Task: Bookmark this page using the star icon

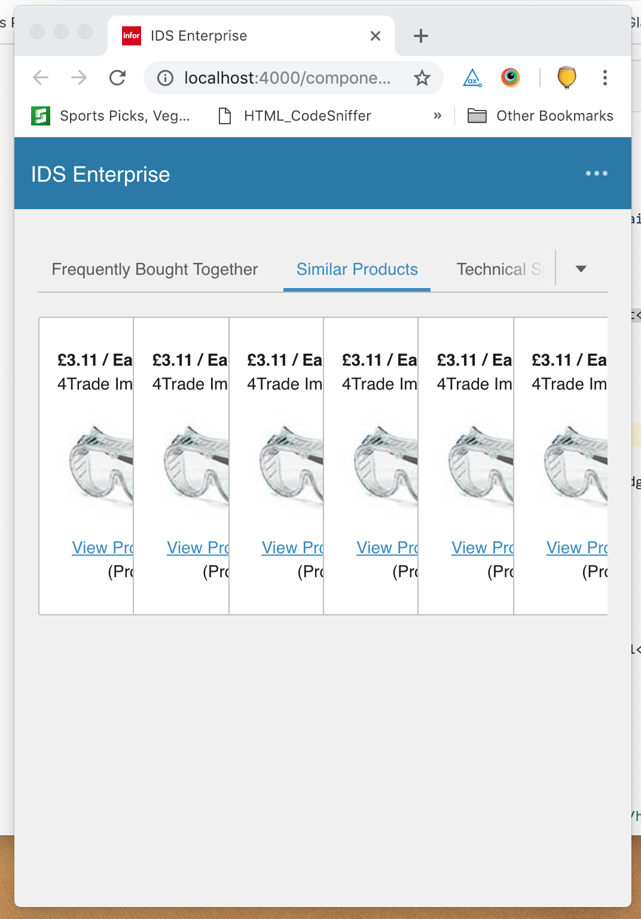Action: [422, 78]
